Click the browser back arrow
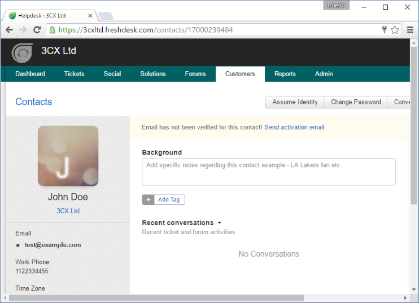The height and width of the screenshot is (303, 419). pyautogui.click(x=10, y=30)
